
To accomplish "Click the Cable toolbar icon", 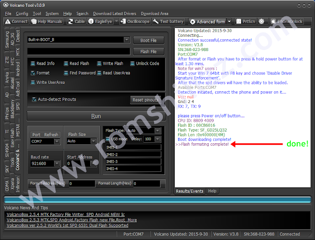I will coord(70,22).
